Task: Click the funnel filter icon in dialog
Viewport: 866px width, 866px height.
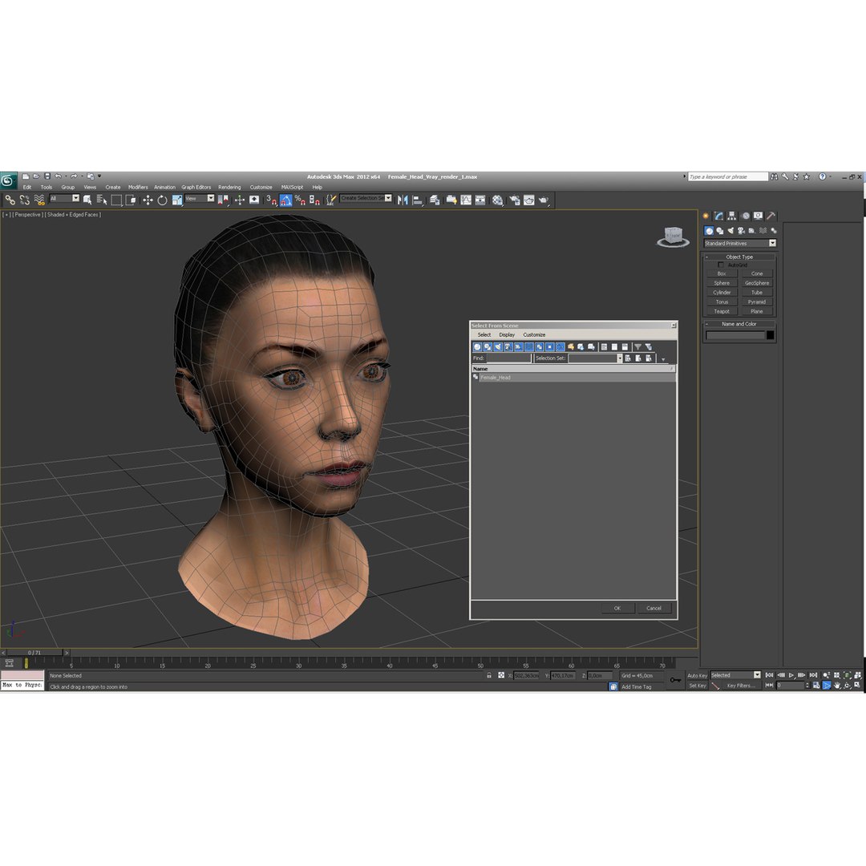Action: pyautogui.click(x=638, y=347)
